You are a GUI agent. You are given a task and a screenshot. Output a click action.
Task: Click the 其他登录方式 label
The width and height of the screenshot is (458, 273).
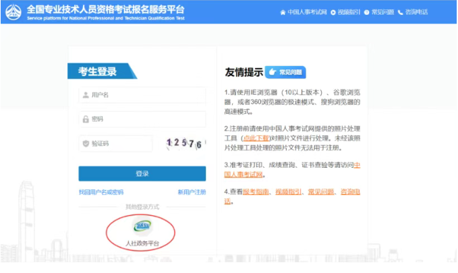click(142, 207)
